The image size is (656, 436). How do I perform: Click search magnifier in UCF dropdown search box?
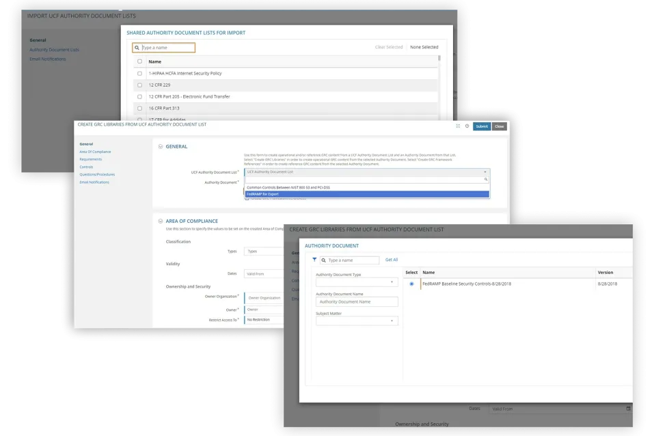pos(486,179)
